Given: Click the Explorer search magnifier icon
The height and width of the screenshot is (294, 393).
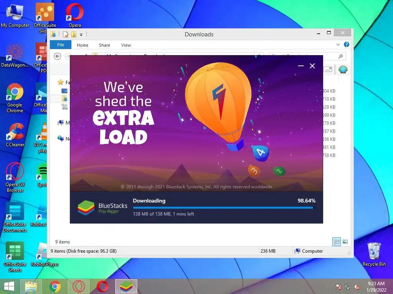Looking at the screenshot, I should [x=340, y=56].
